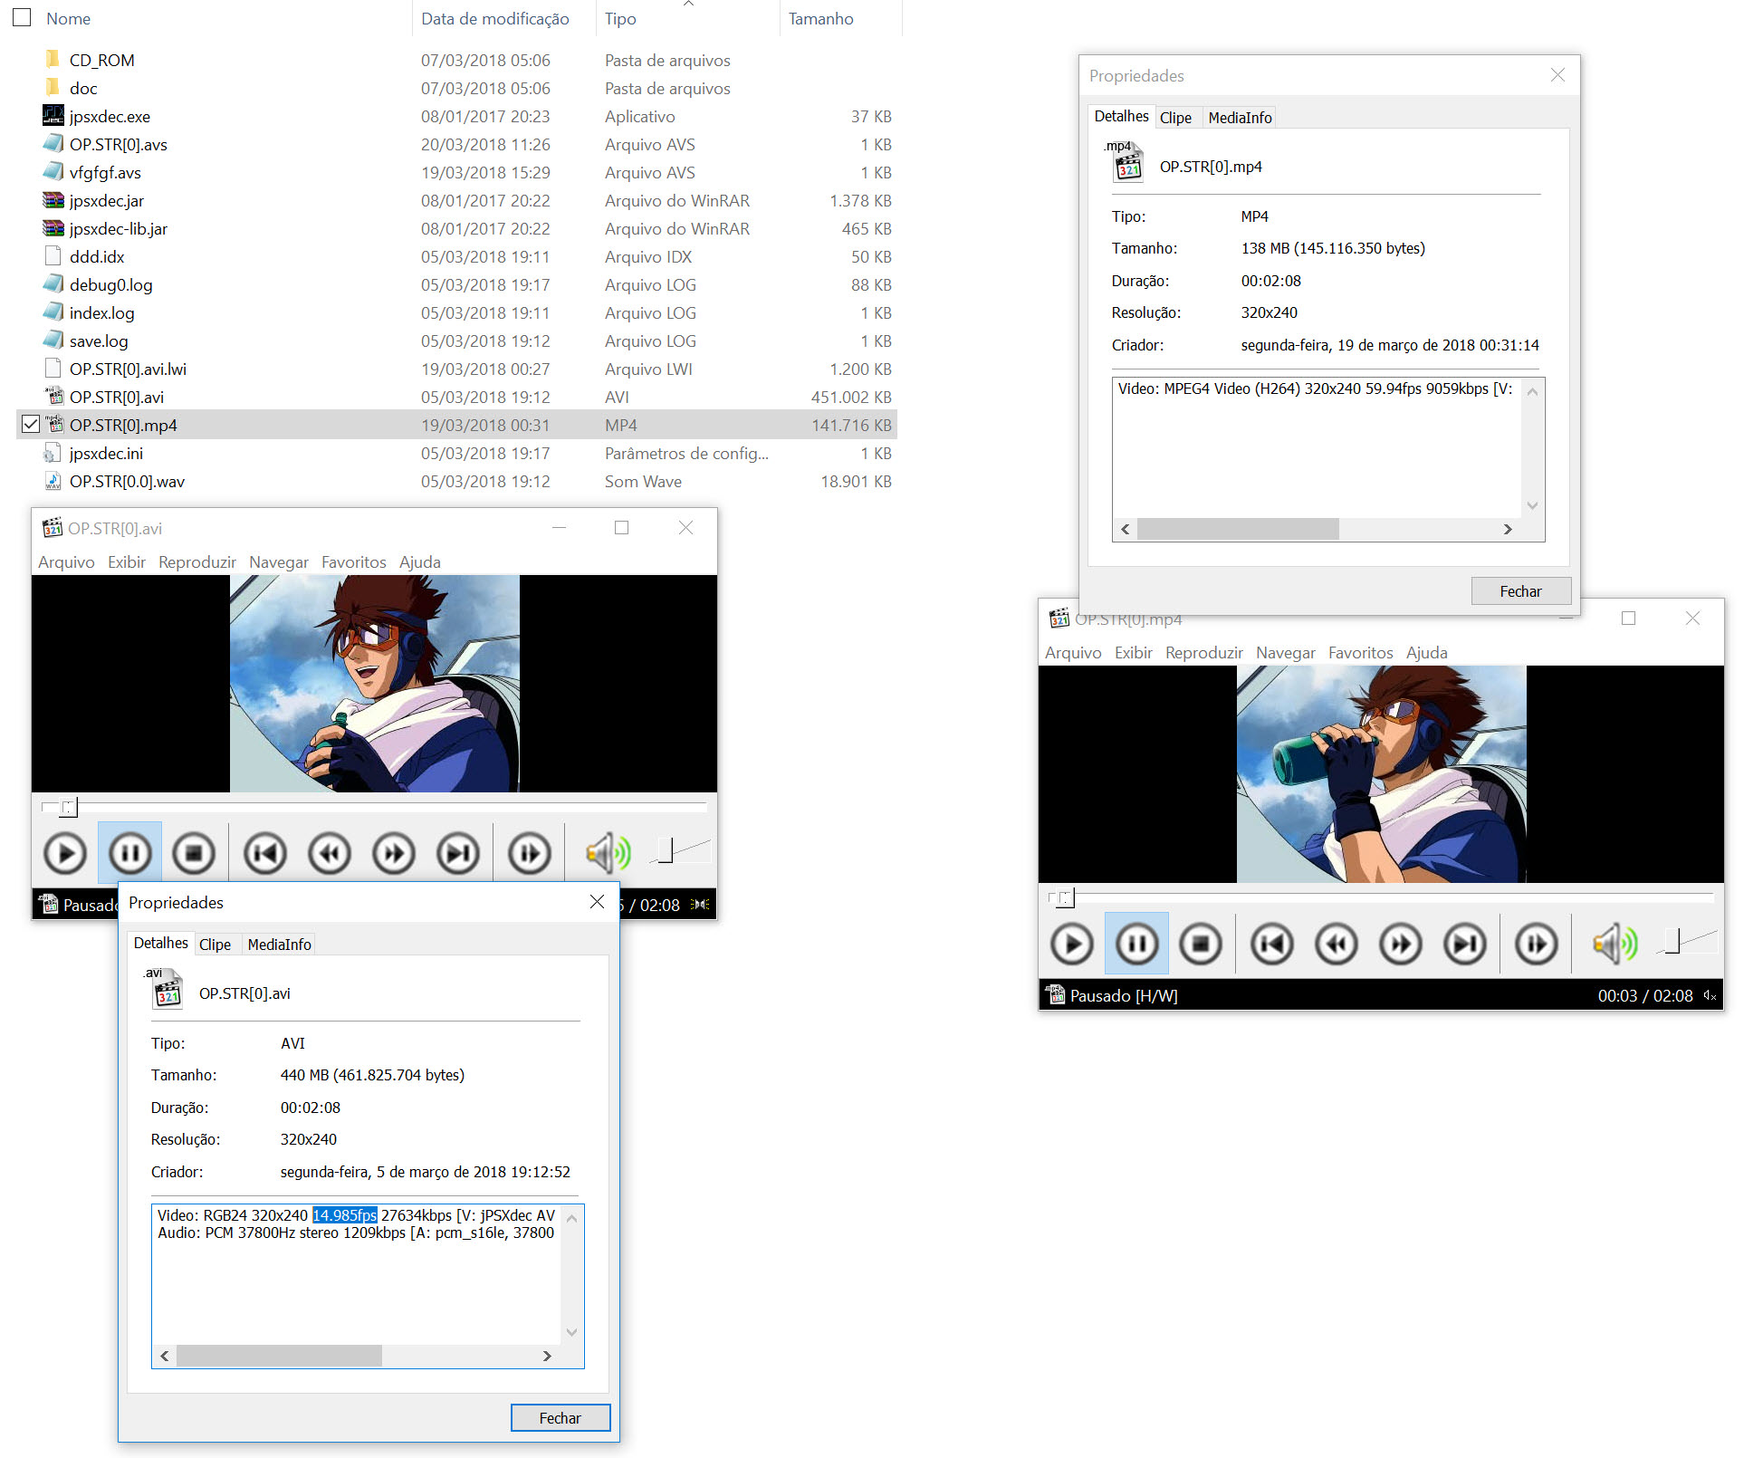The image size is (1744, 1458).
Task: Select the OP.STR[0].avi file row
Action: 457,397
